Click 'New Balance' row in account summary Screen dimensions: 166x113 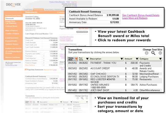point(42,65)
